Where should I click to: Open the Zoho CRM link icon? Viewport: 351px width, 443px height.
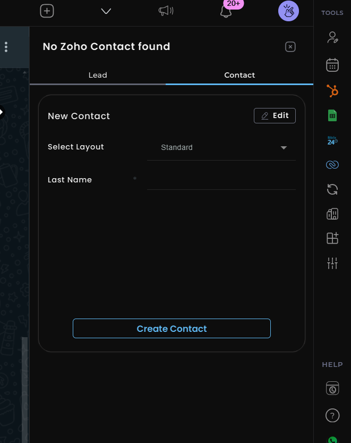click(332, 164)
